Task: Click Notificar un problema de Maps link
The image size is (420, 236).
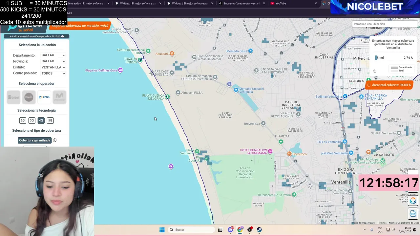Action: coord(404,223)
